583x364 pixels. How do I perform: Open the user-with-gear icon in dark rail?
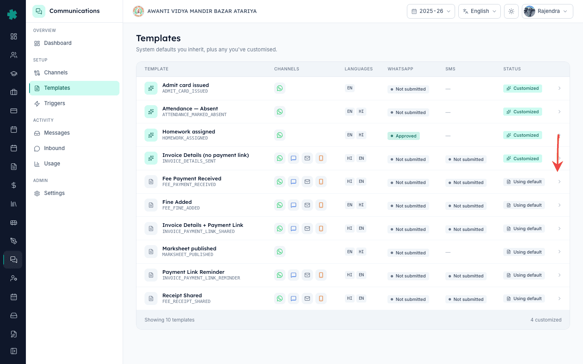pos(14,278)
